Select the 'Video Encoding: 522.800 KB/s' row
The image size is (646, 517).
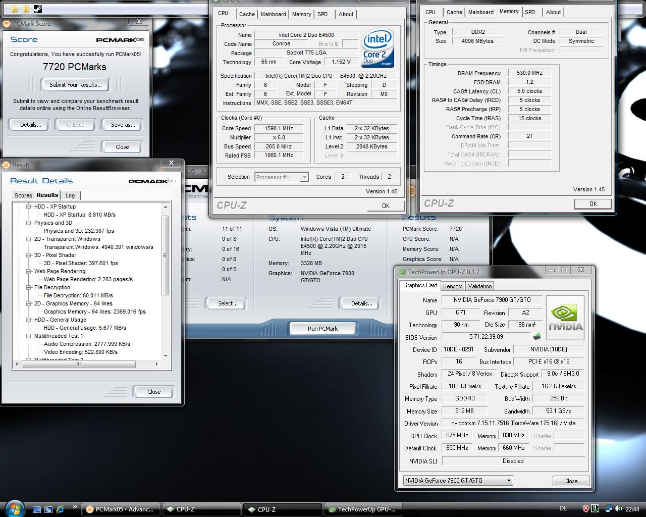pyautogui.click(x=80, y=352)
